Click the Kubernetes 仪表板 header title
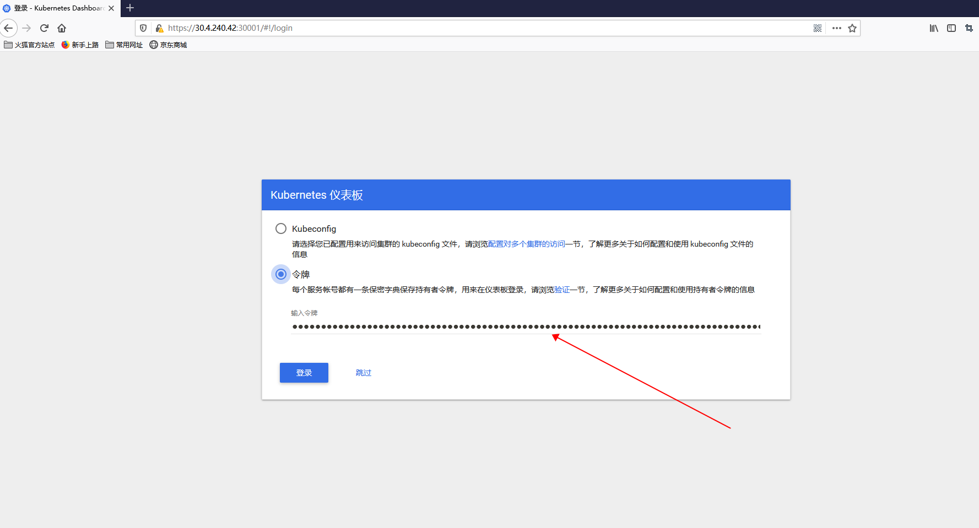 point(317,195)
